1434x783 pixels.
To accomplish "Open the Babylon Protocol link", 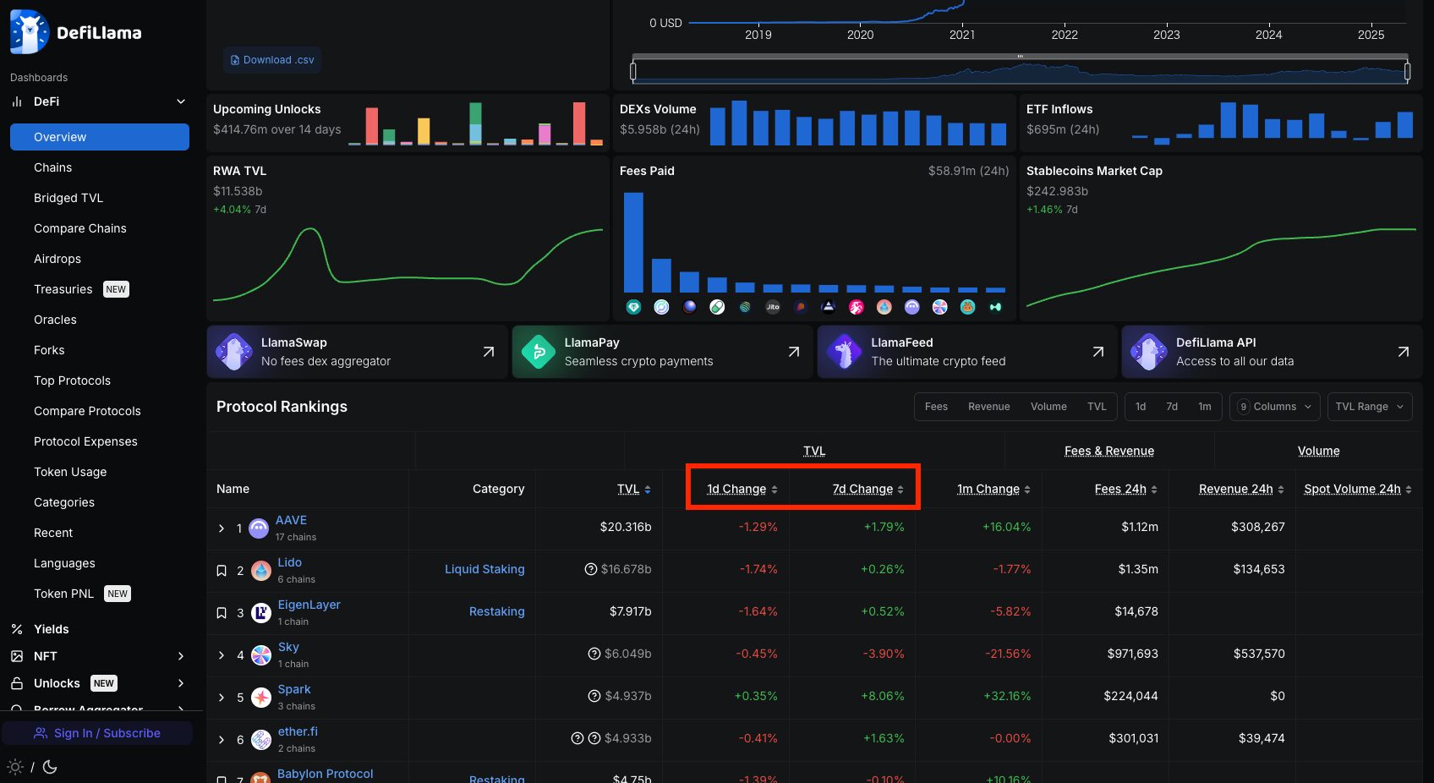I will [325, 774].
